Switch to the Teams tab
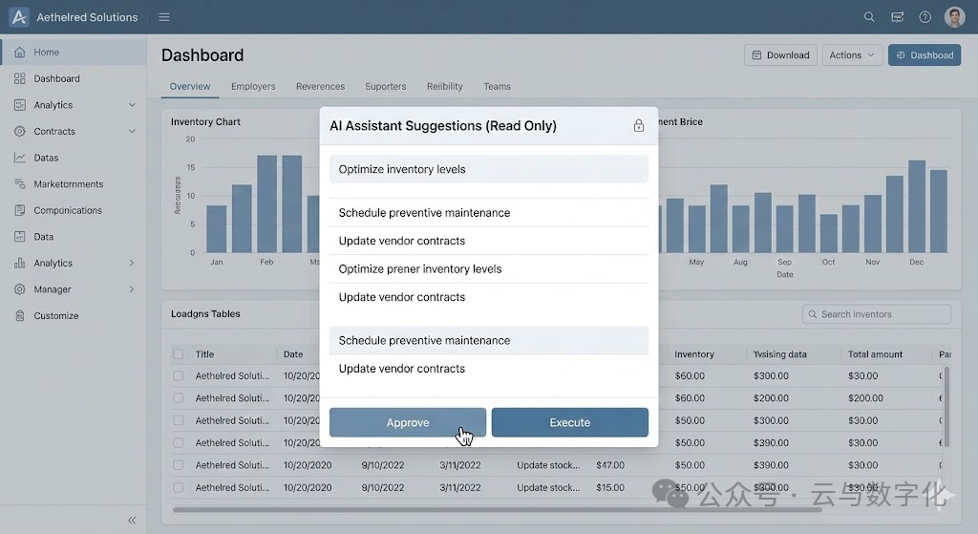978x534 pixels. click(497, 86)
